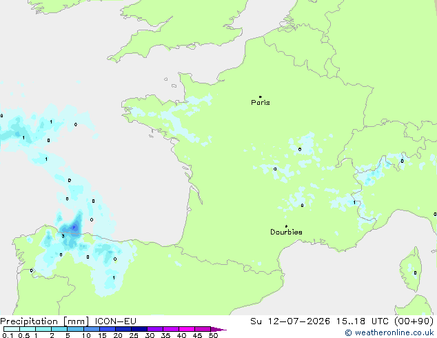Click the 15..18 UTC time range
Screen dimensions: 437x338
[x=362, y=321]
